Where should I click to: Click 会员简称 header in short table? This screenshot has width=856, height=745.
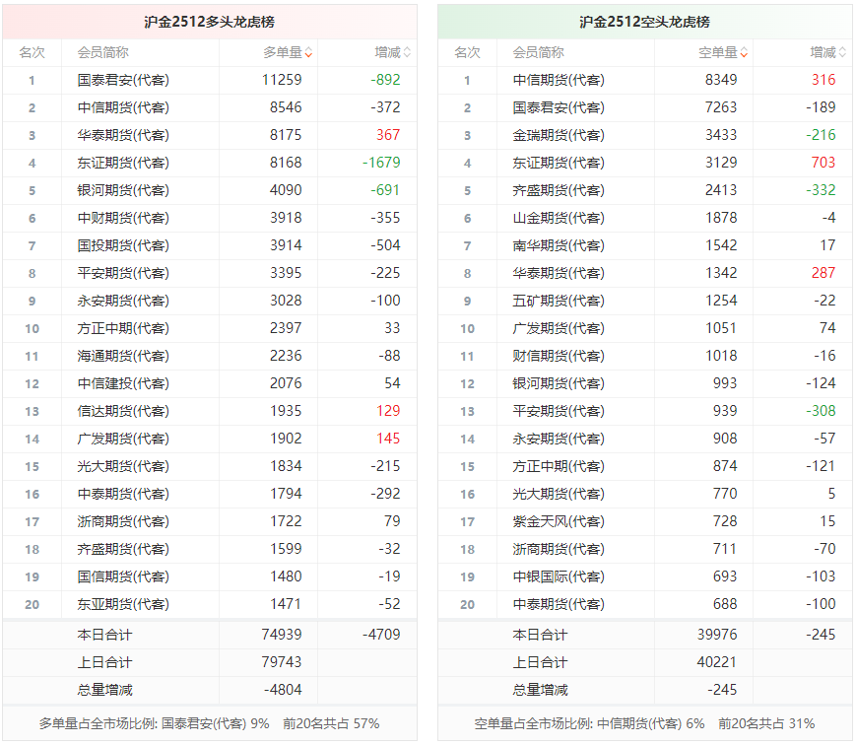point(538,52)
